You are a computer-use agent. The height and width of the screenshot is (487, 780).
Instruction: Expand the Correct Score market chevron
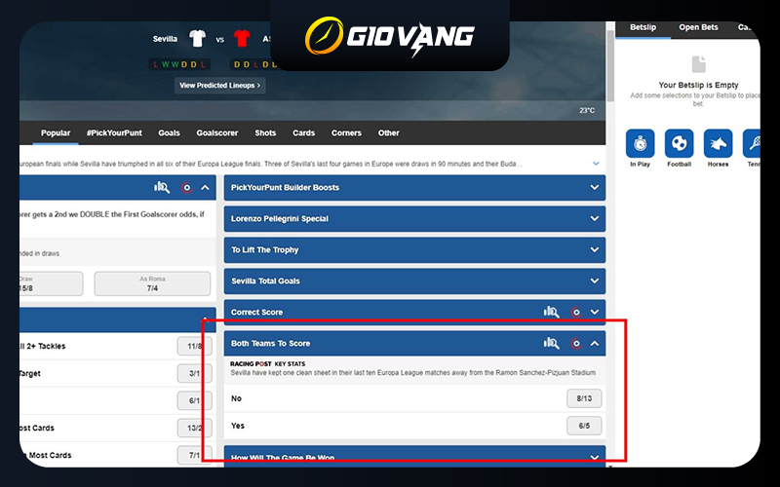point(595,312)
